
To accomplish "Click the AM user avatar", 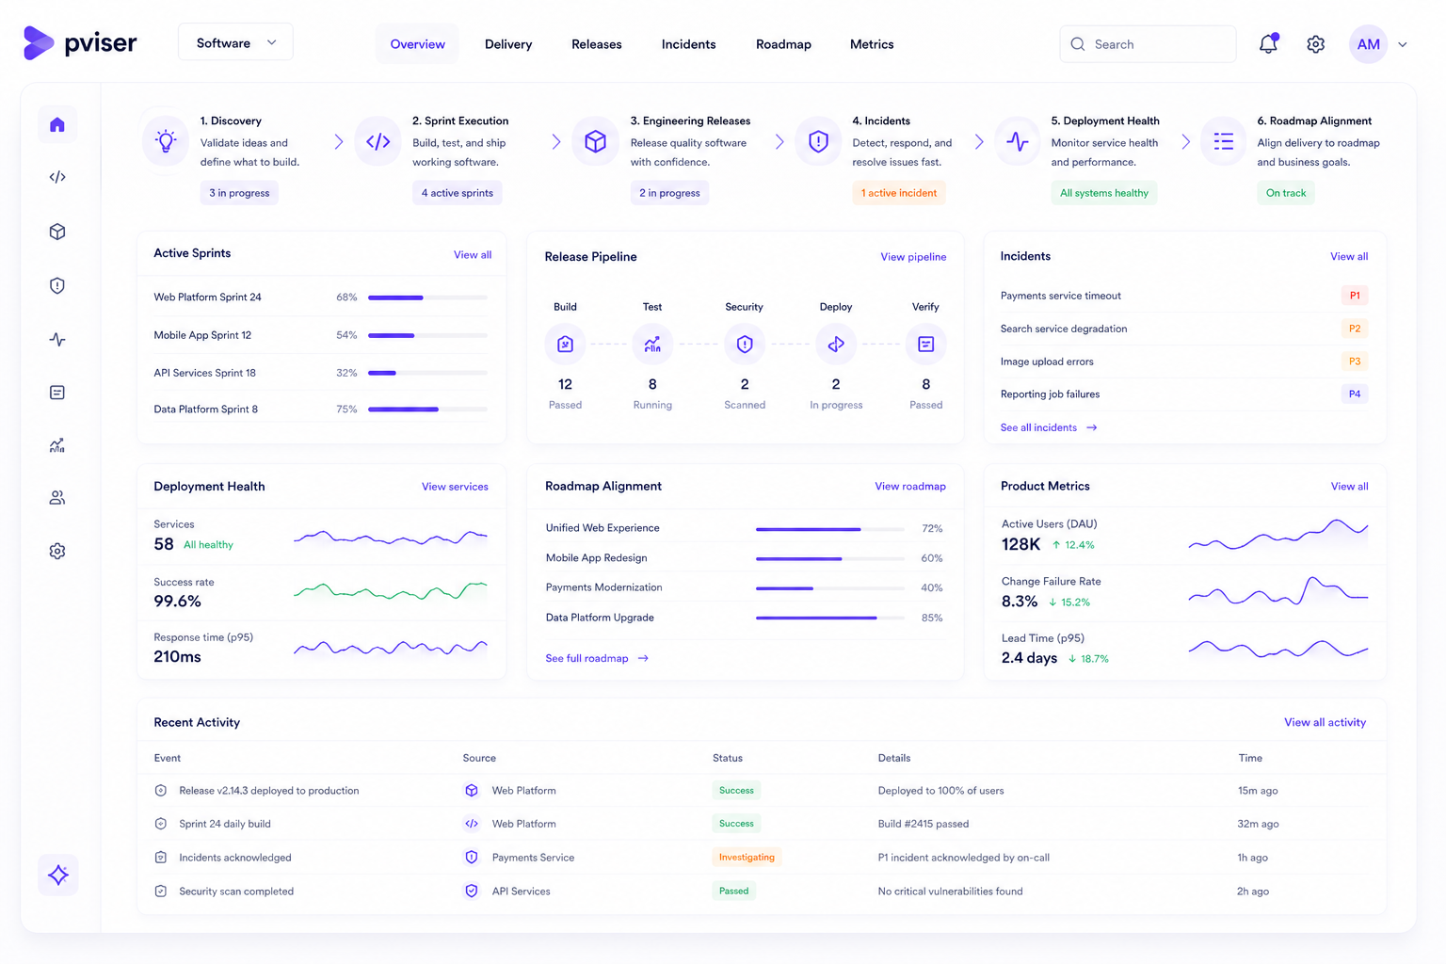I will [x=1369, y=44].
